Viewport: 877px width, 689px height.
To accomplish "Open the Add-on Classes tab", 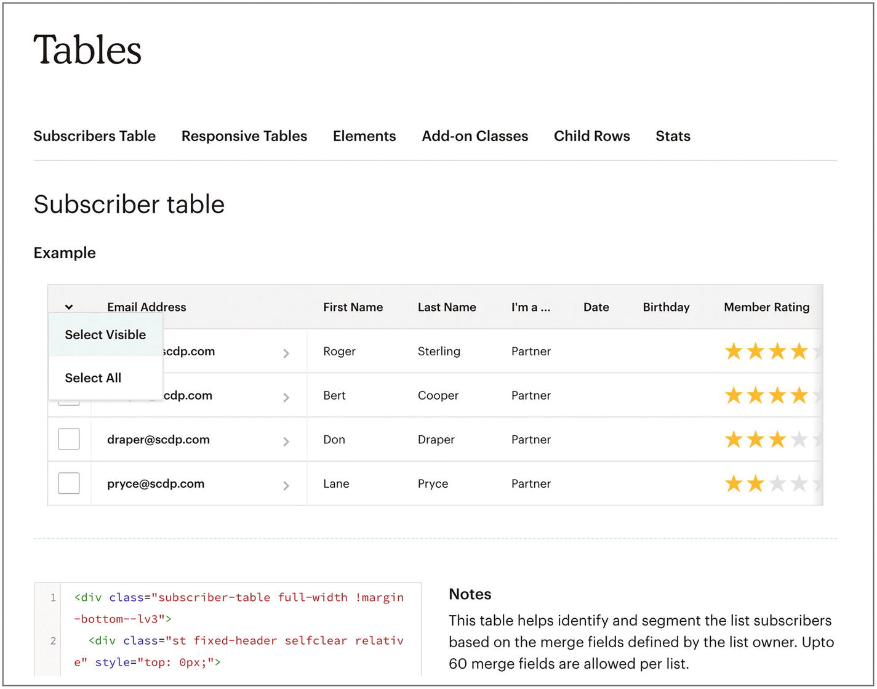I will point(475,136).
